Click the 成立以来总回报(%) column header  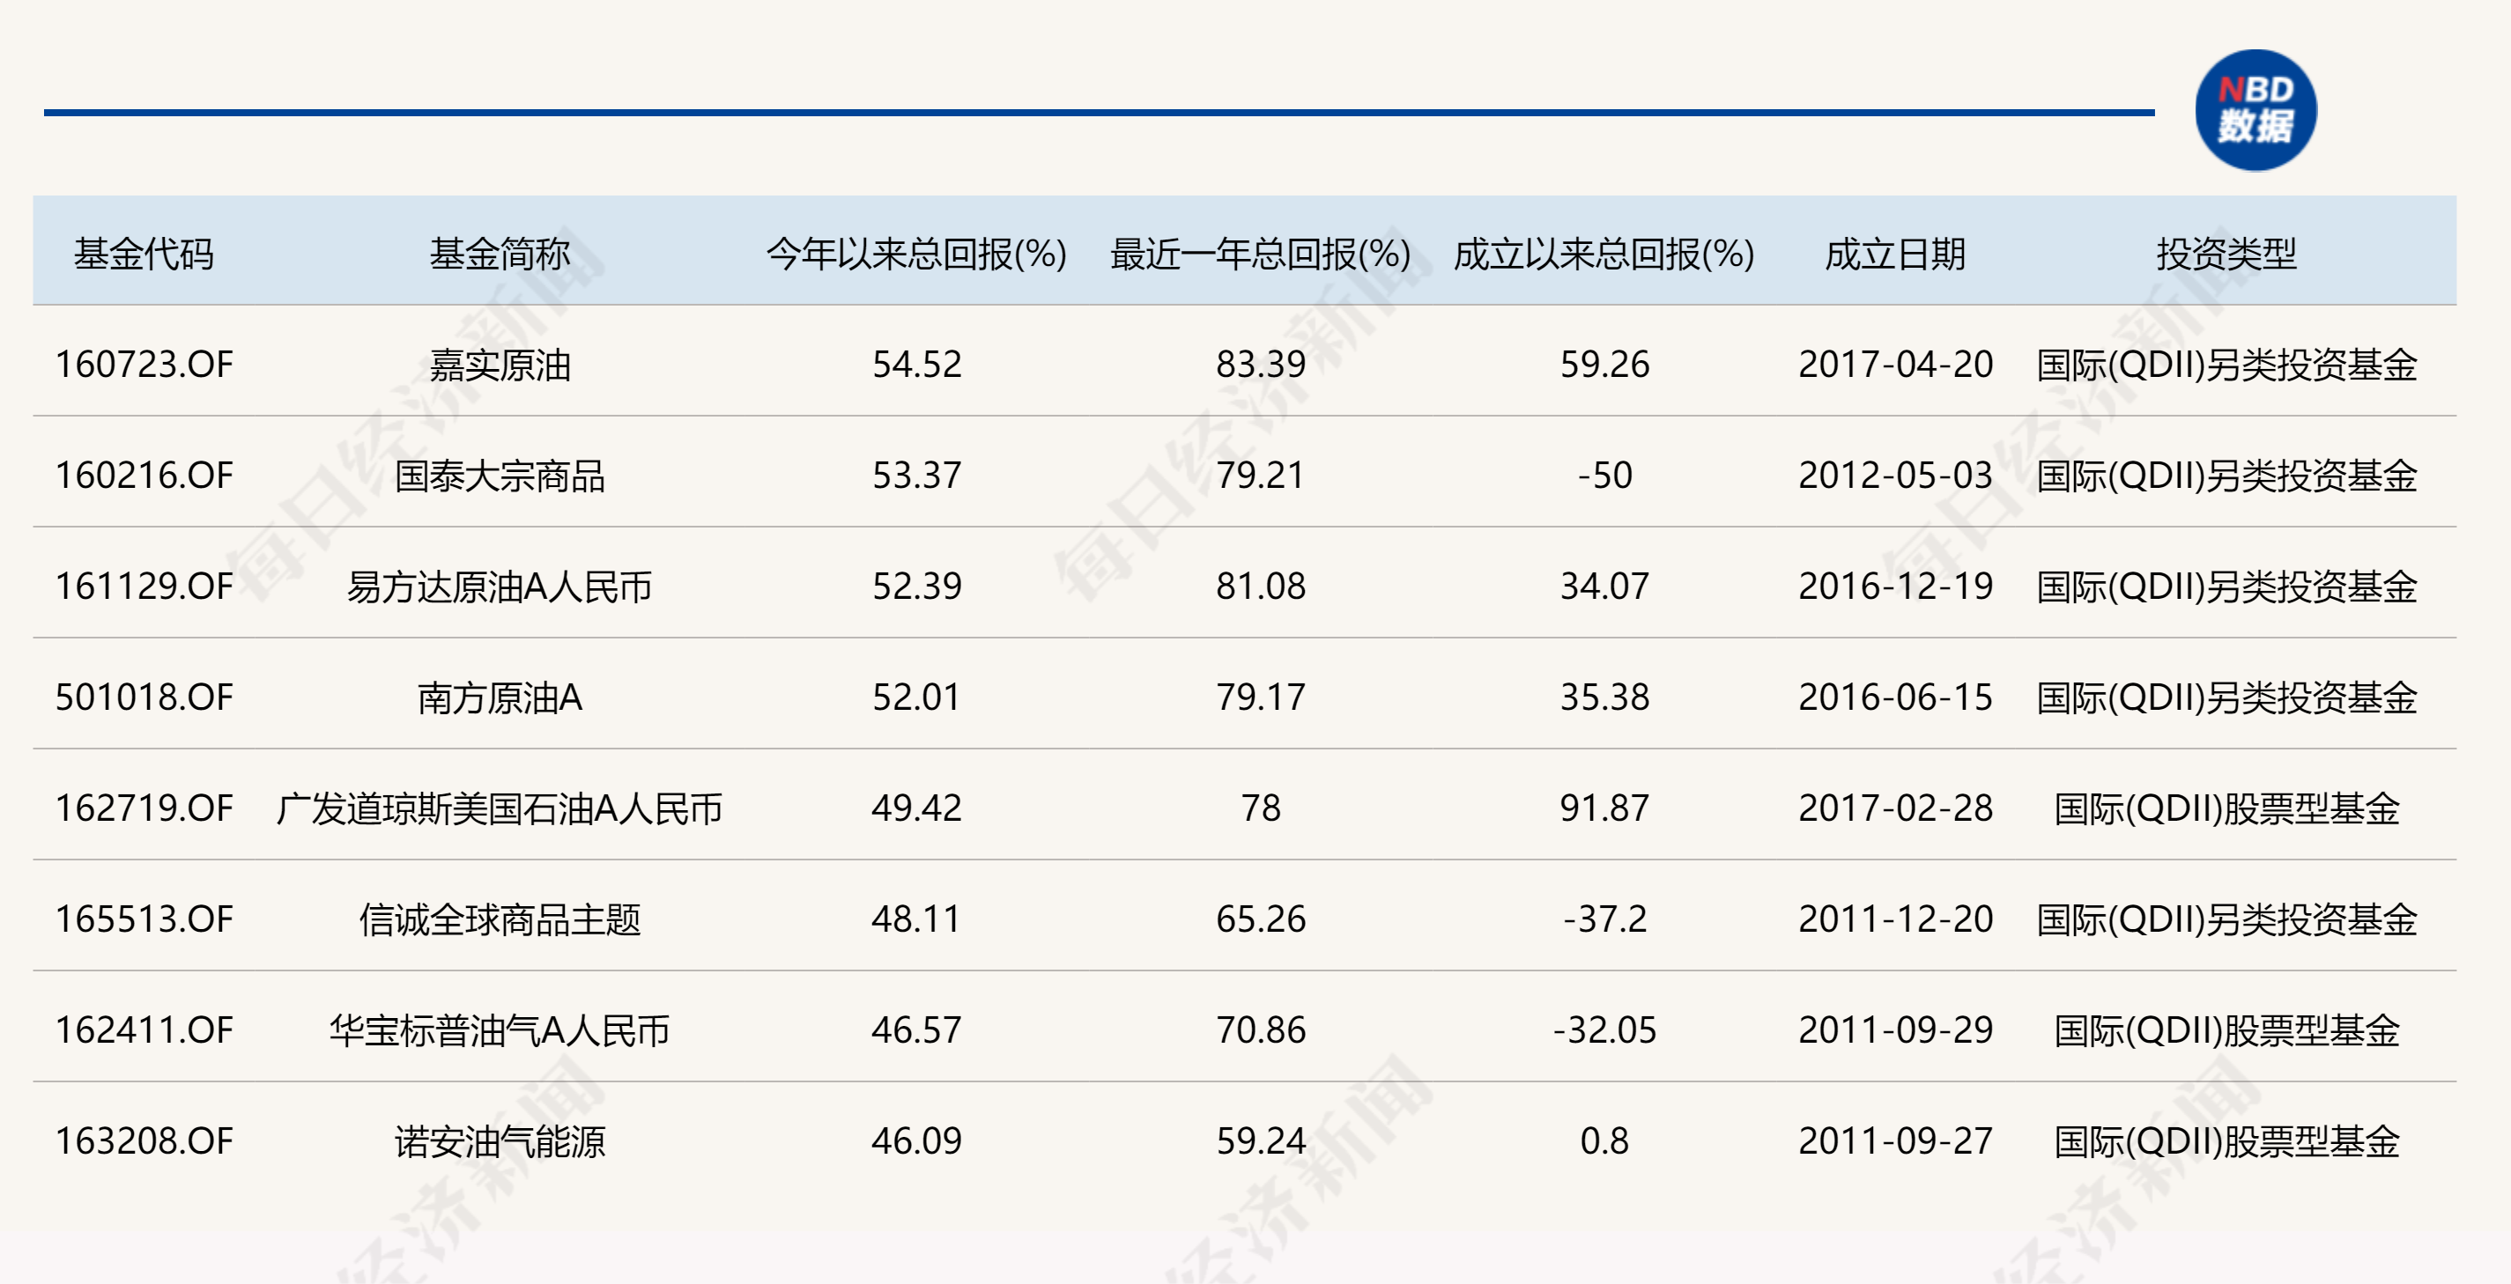(1604, 254)
